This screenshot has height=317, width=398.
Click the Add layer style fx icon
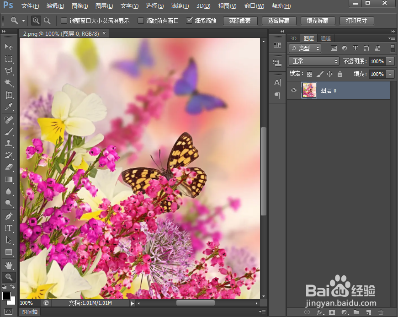click(320, 312)
